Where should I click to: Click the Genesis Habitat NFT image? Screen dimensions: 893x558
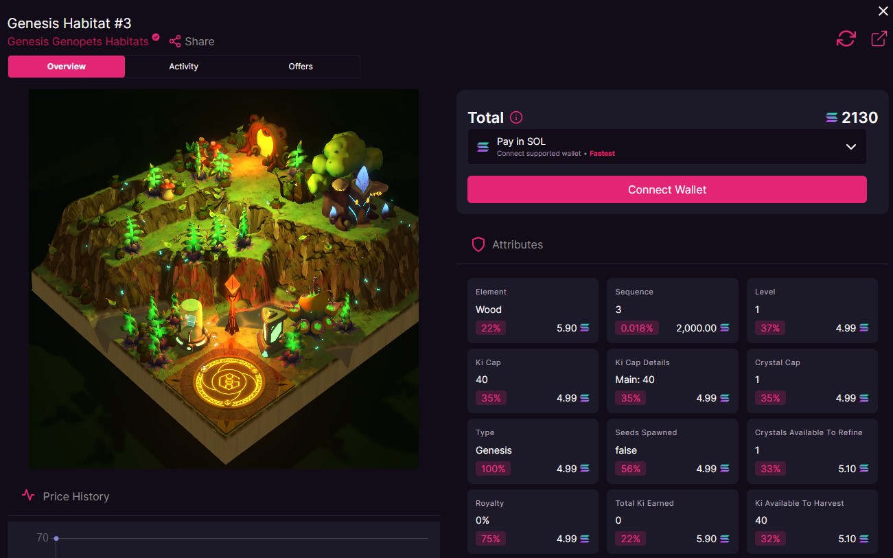(x=224, y=279)
